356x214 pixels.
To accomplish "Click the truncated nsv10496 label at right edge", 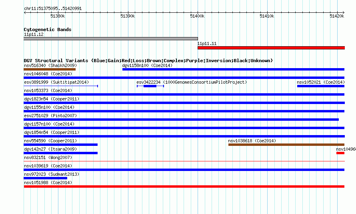I will click(x=346, y=149).
